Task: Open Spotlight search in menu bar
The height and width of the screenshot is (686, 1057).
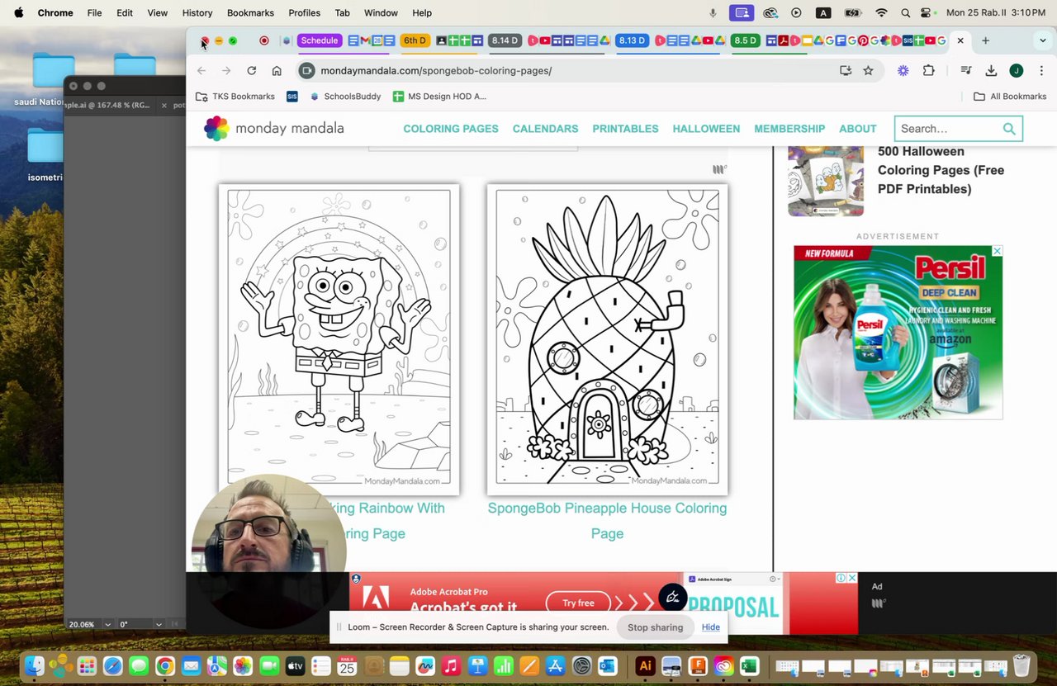Action: (x=906, y=13)
